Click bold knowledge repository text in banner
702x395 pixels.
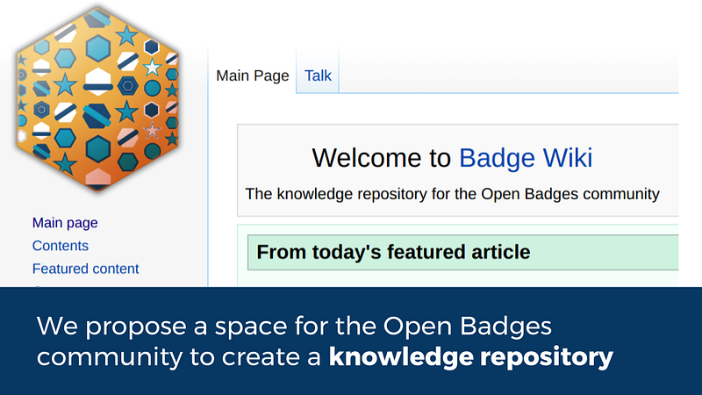pyautogui.click(x=471, y=356)
